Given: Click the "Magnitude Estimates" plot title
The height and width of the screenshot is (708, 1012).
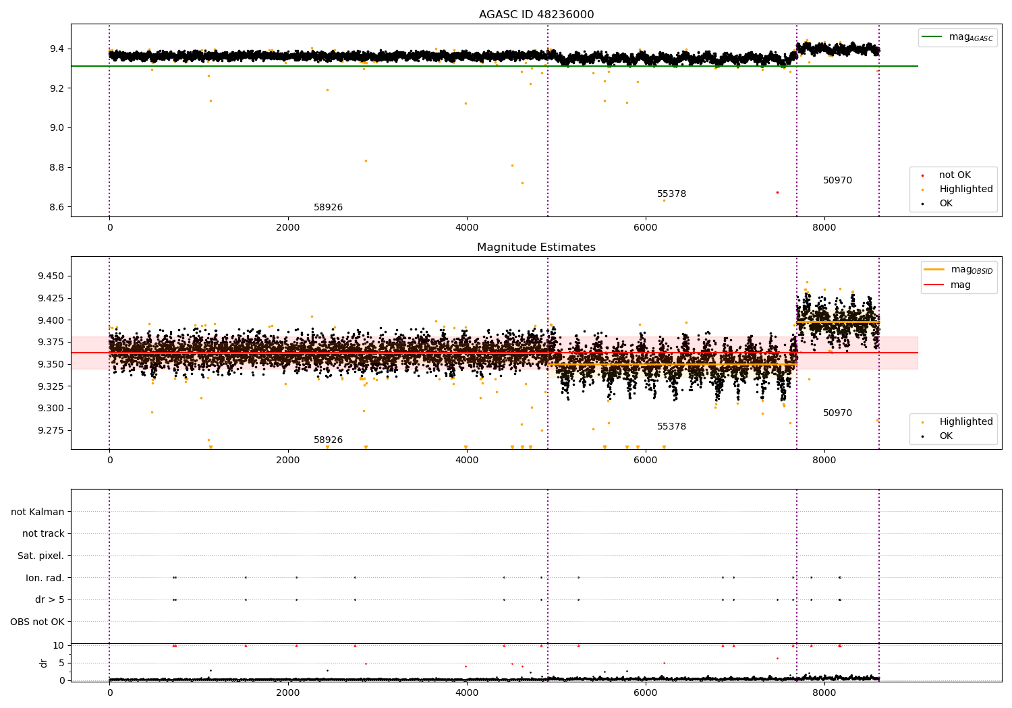Looking at the screenshot, I should pos(536,247).
